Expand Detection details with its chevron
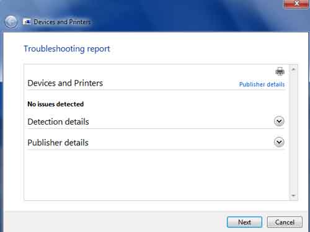310x232 pixels. pyautogui.click(x=279, y=121)
